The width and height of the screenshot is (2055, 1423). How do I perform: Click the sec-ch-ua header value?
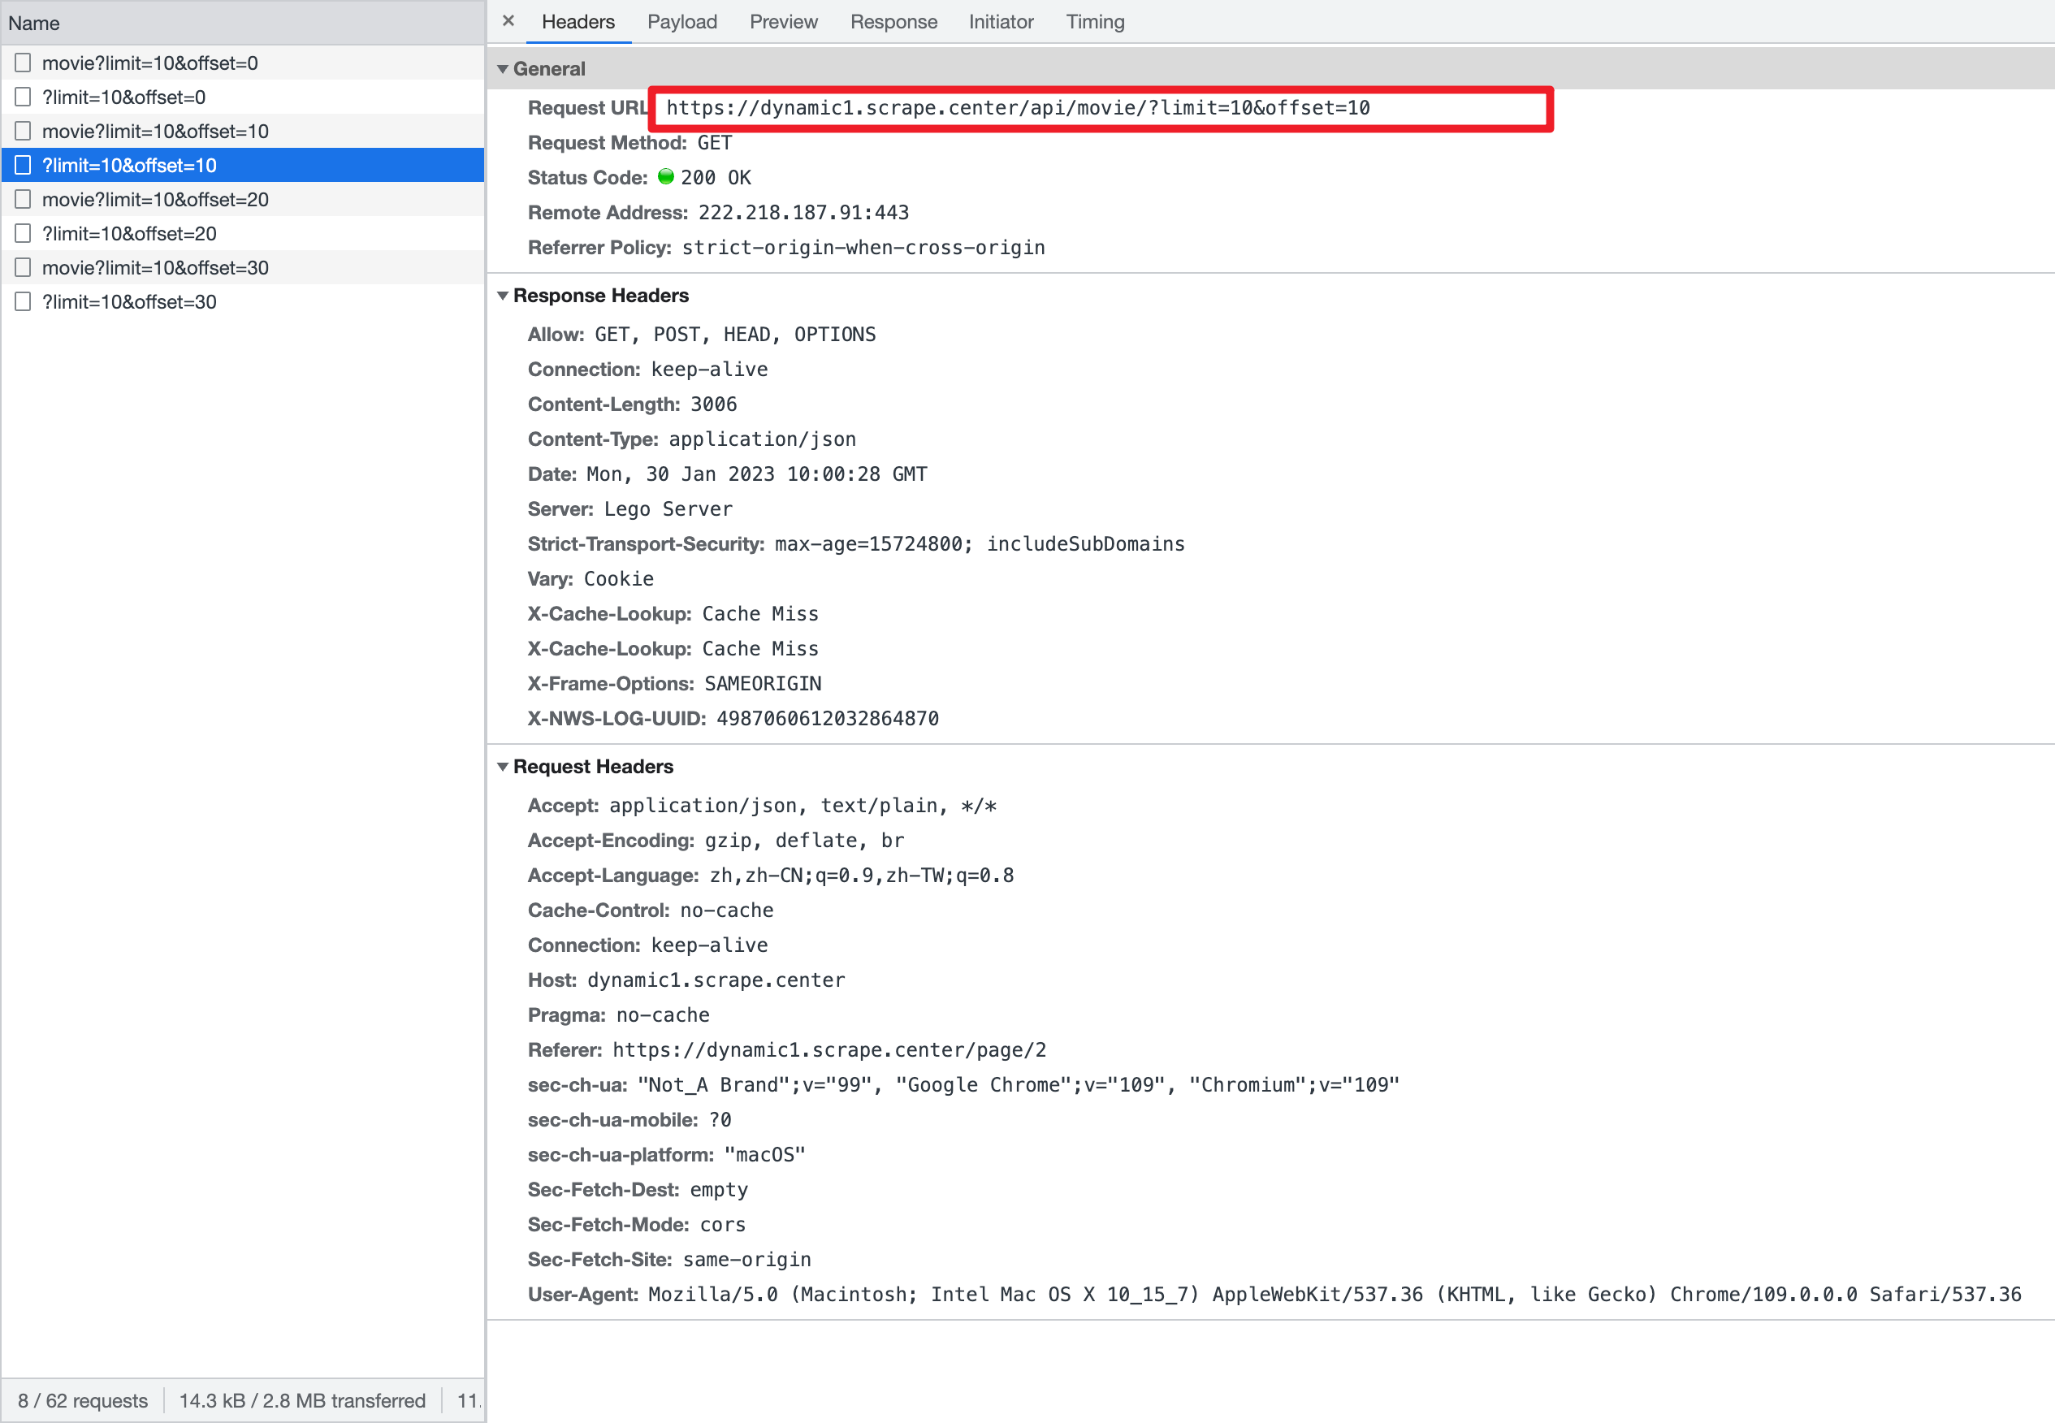click(x=1018, y=1085)
